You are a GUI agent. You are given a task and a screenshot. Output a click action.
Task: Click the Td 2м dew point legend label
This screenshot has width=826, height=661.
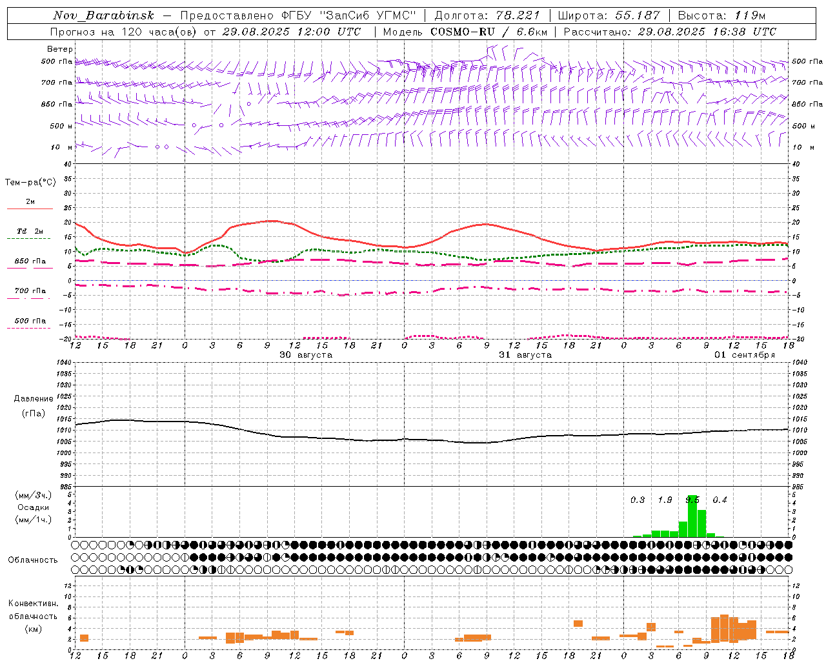pos(30,231)
